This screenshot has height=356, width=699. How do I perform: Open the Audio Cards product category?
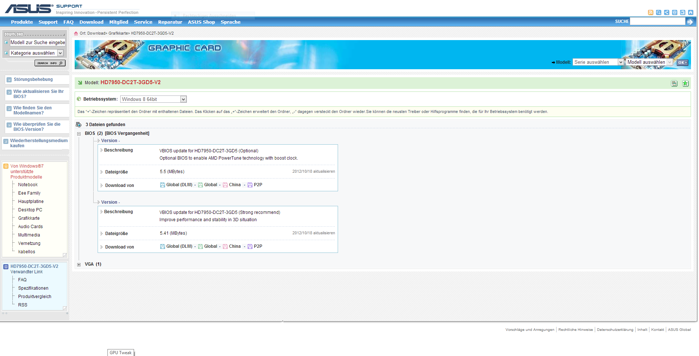click(31, 227)
